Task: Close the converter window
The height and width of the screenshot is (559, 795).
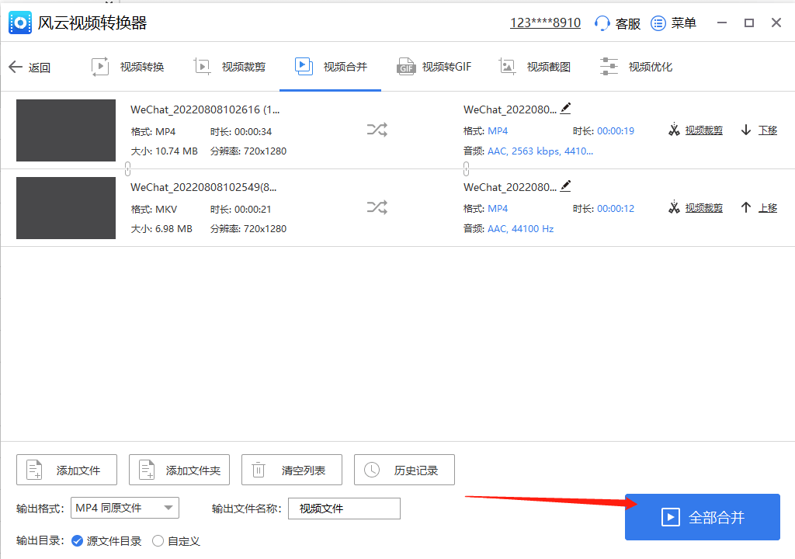Action: point(776,23)
